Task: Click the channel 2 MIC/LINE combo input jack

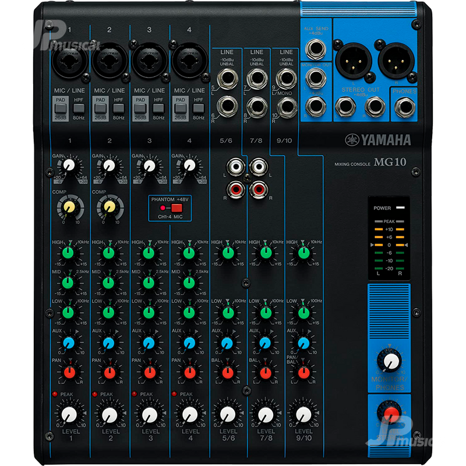Action: tap(110, 62)
